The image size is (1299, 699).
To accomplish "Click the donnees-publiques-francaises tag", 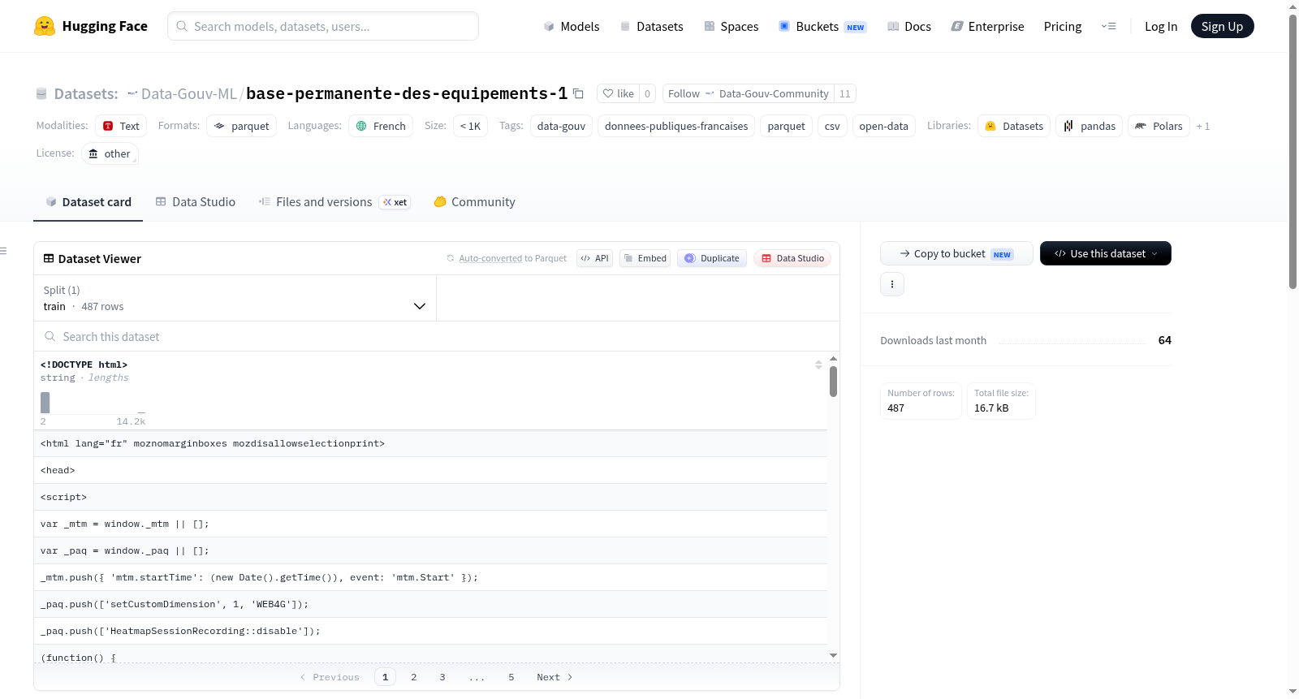I will point(676,126).
